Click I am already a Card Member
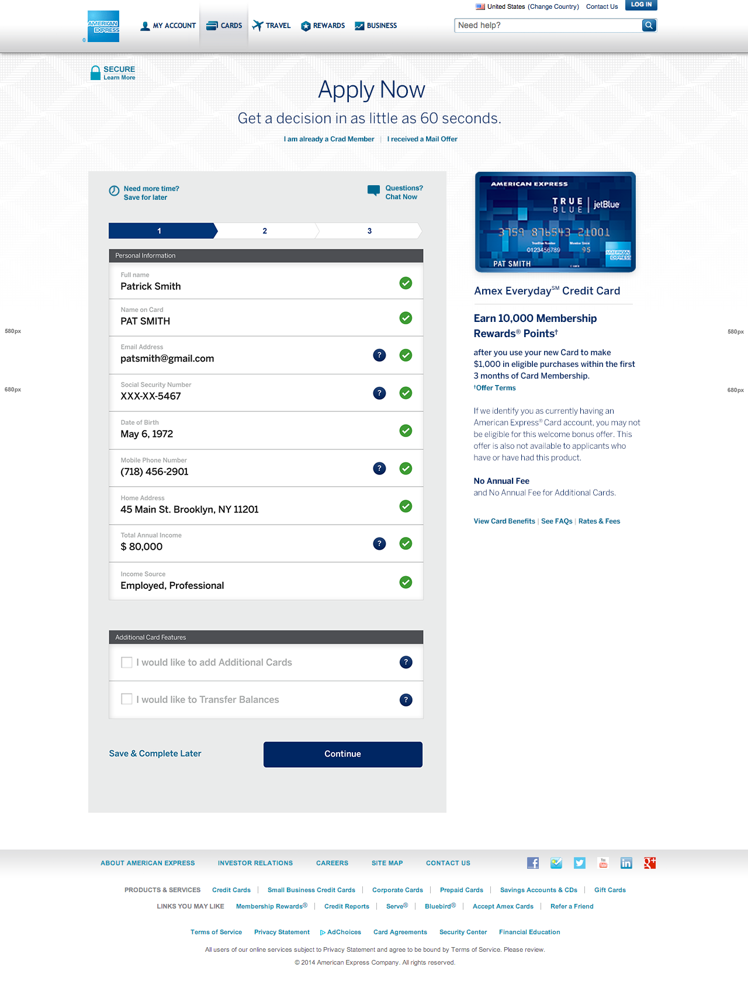The width and height of the screenshot is (748, 981). (329, 139)
